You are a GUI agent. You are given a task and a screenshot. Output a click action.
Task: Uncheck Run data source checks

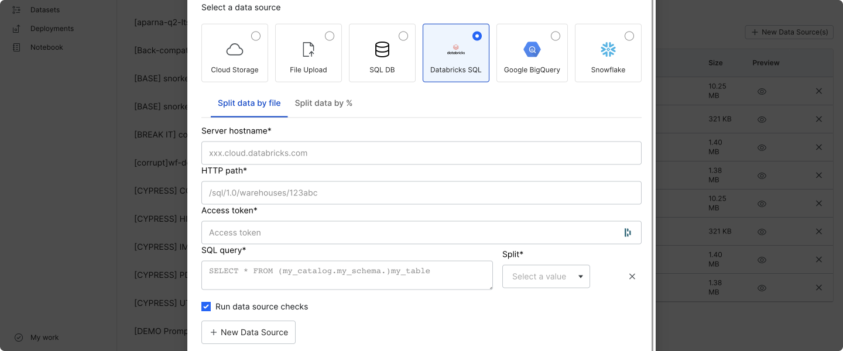point(206,307)
